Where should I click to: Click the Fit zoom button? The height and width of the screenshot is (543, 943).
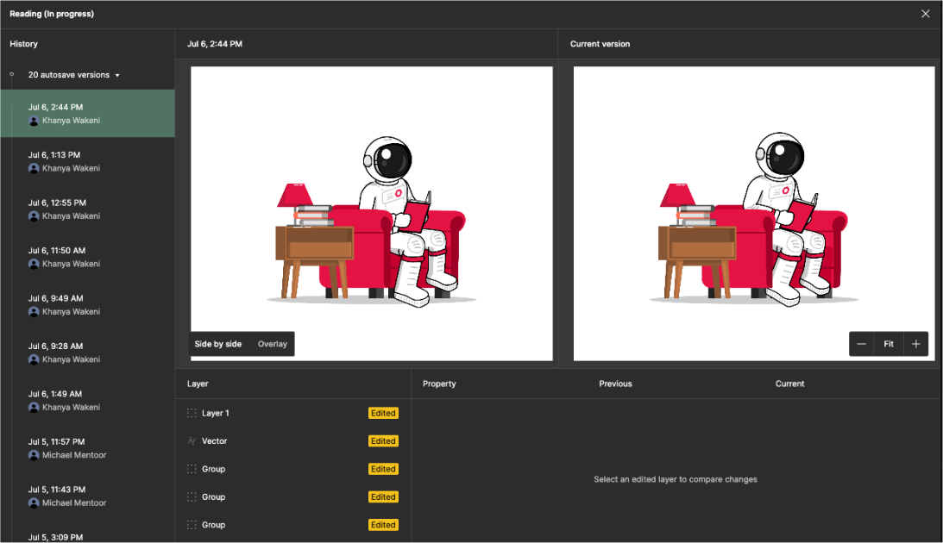[x=888, y=344]
